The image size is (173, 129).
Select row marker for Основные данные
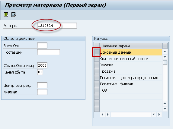click(97, 52)
